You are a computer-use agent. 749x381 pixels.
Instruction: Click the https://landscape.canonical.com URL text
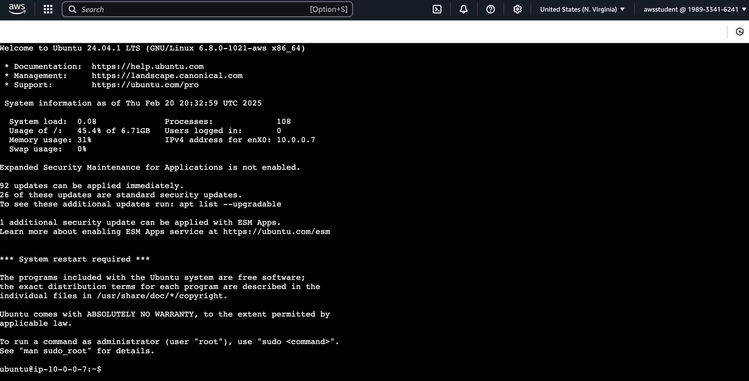coord(167,76)
